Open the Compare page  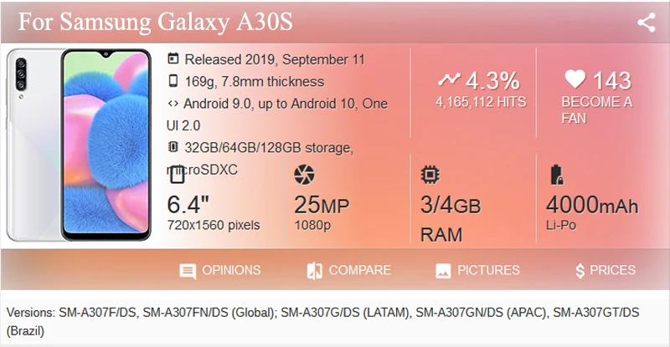tap(348, 270)
